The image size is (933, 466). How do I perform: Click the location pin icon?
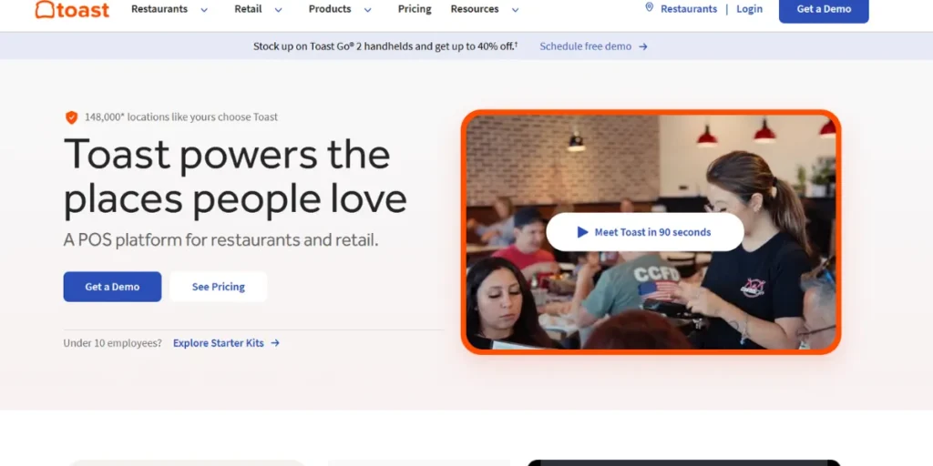(x=649, y=7)
